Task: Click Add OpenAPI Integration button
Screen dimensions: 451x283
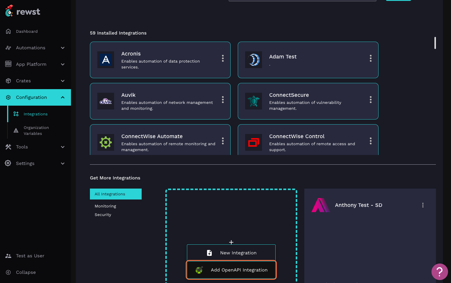Action: 231,270
